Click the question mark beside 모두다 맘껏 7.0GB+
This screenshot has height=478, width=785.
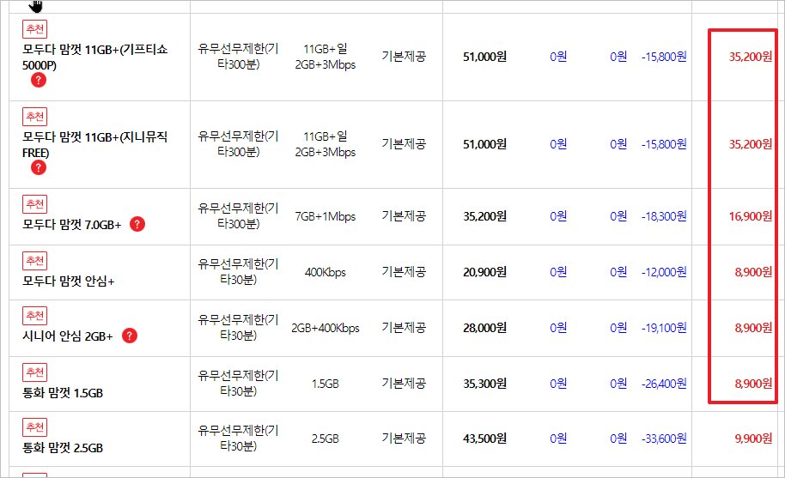(x=137, y=225)
